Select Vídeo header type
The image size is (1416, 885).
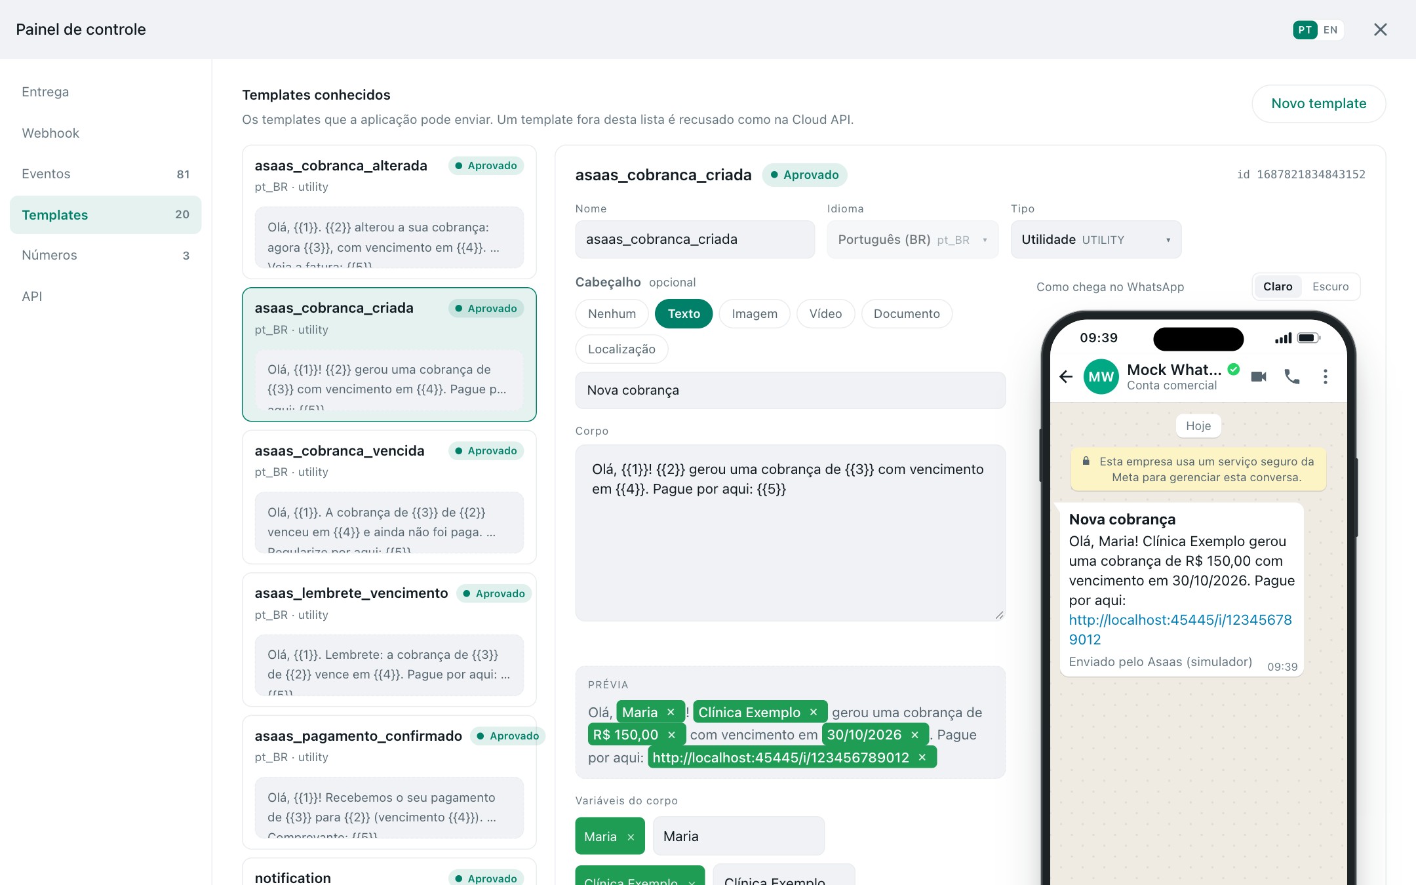(825, 313)
